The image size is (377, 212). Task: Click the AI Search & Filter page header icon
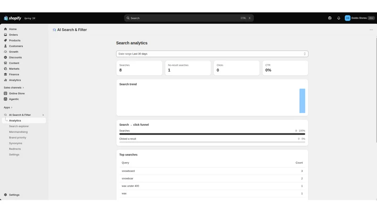coord(54,30)
